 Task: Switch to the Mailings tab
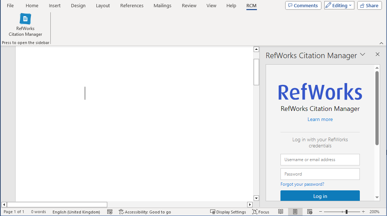(162, 5)
